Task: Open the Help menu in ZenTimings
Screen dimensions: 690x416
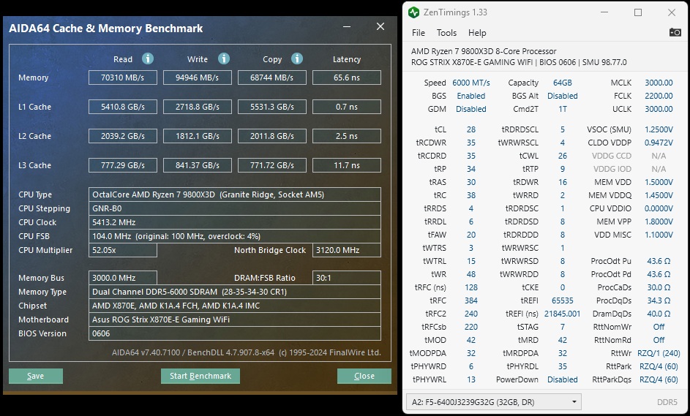Action: click(x=477, y=33)
